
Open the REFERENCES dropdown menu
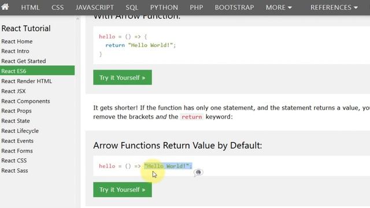coord(334,8)
